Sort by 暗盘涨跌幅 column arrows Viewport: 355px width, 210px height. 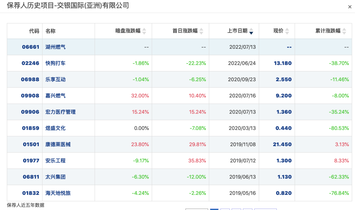tap(144, 31)
